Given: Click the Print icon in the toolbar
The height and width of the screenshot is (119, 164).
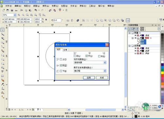Looking at the screenshot, I should tap(16, 10).
